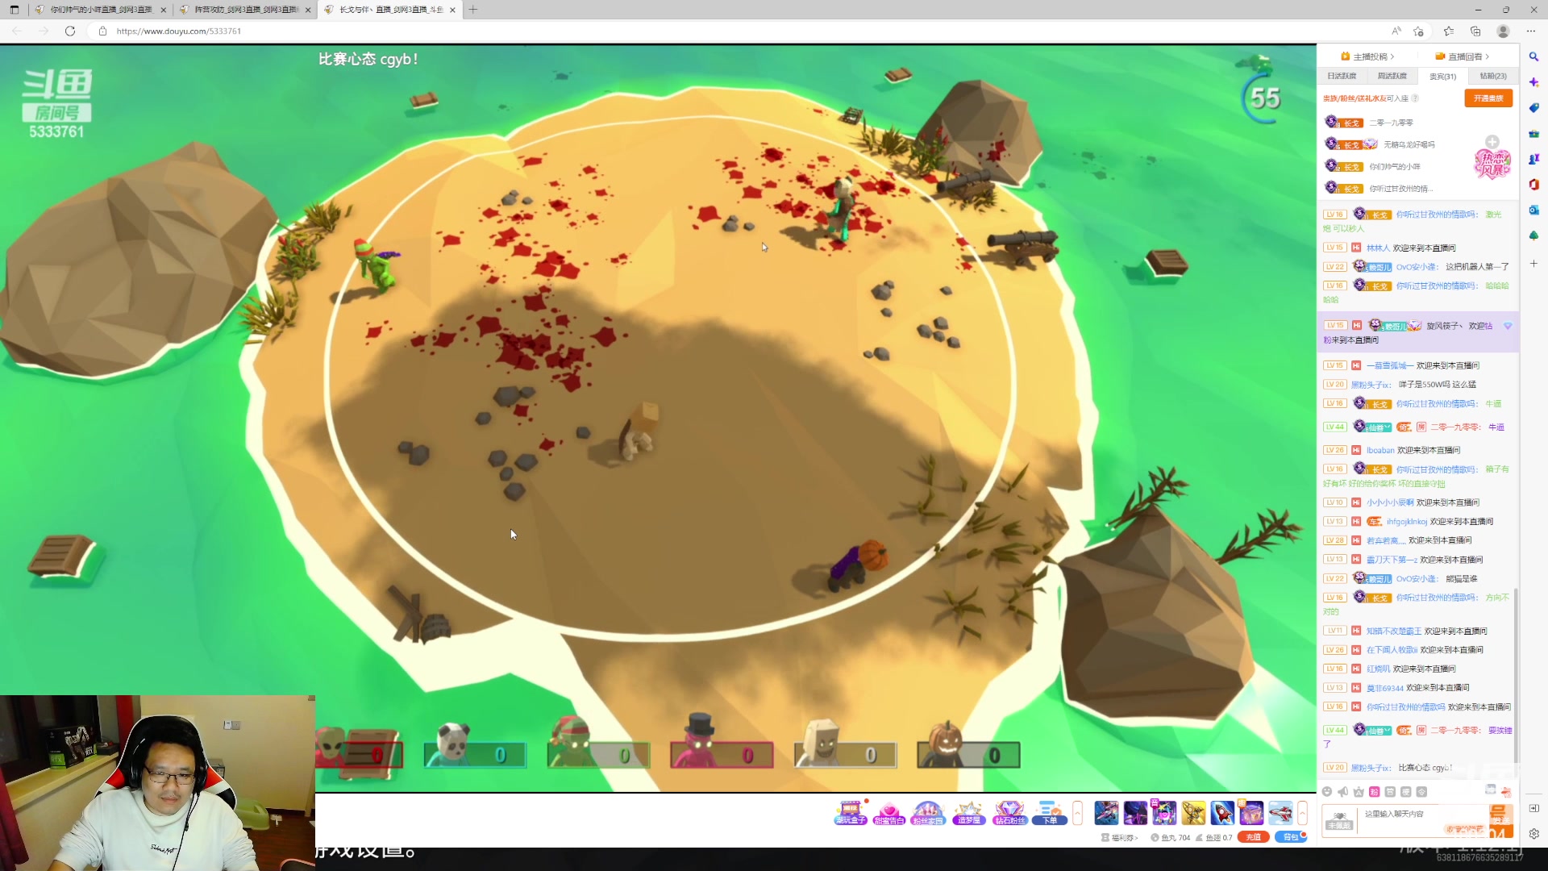
Task: Send the red airplane gift
Action: 1280,812
